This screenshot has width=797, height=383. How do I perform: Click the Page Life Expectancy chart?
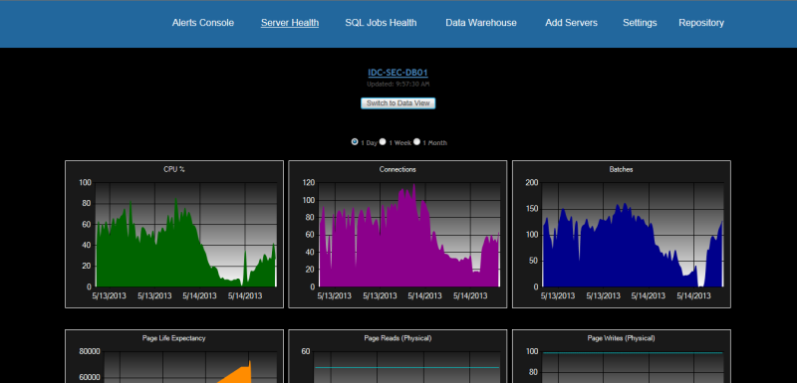pyautogui.click(x=174, y=356)
